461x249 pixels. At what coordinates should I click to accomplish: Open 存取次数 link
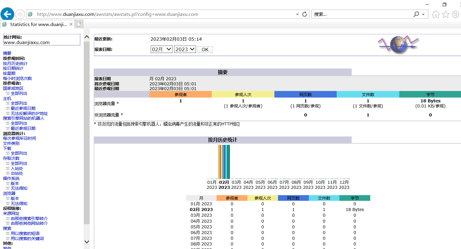[x=11, y=158]
